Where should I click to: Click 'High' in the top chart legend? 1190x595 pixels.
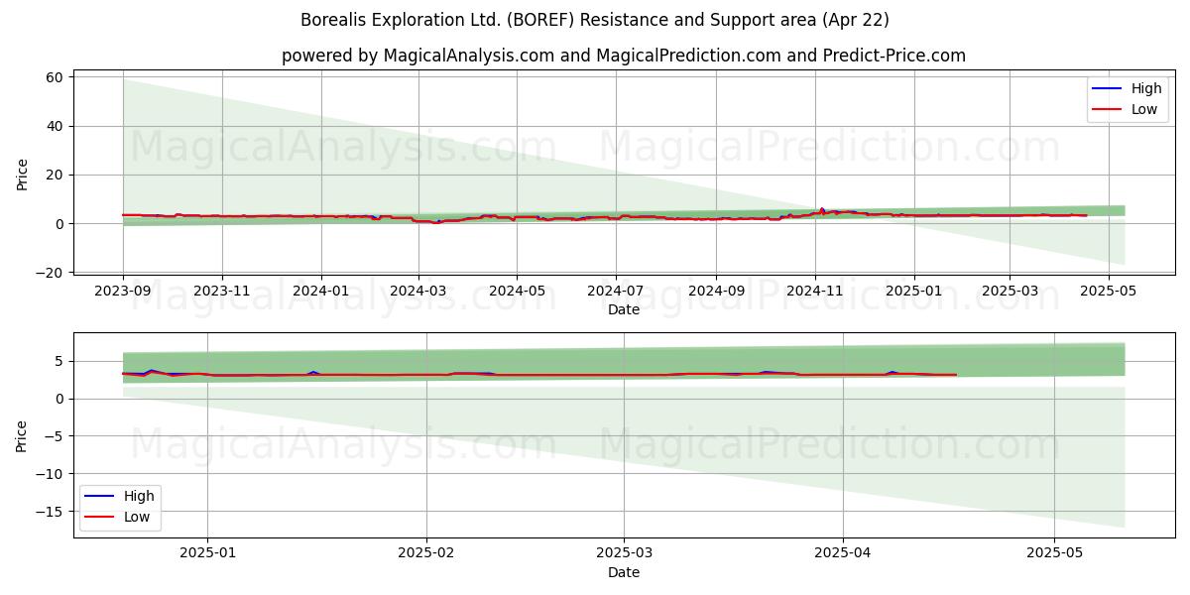1146,88
